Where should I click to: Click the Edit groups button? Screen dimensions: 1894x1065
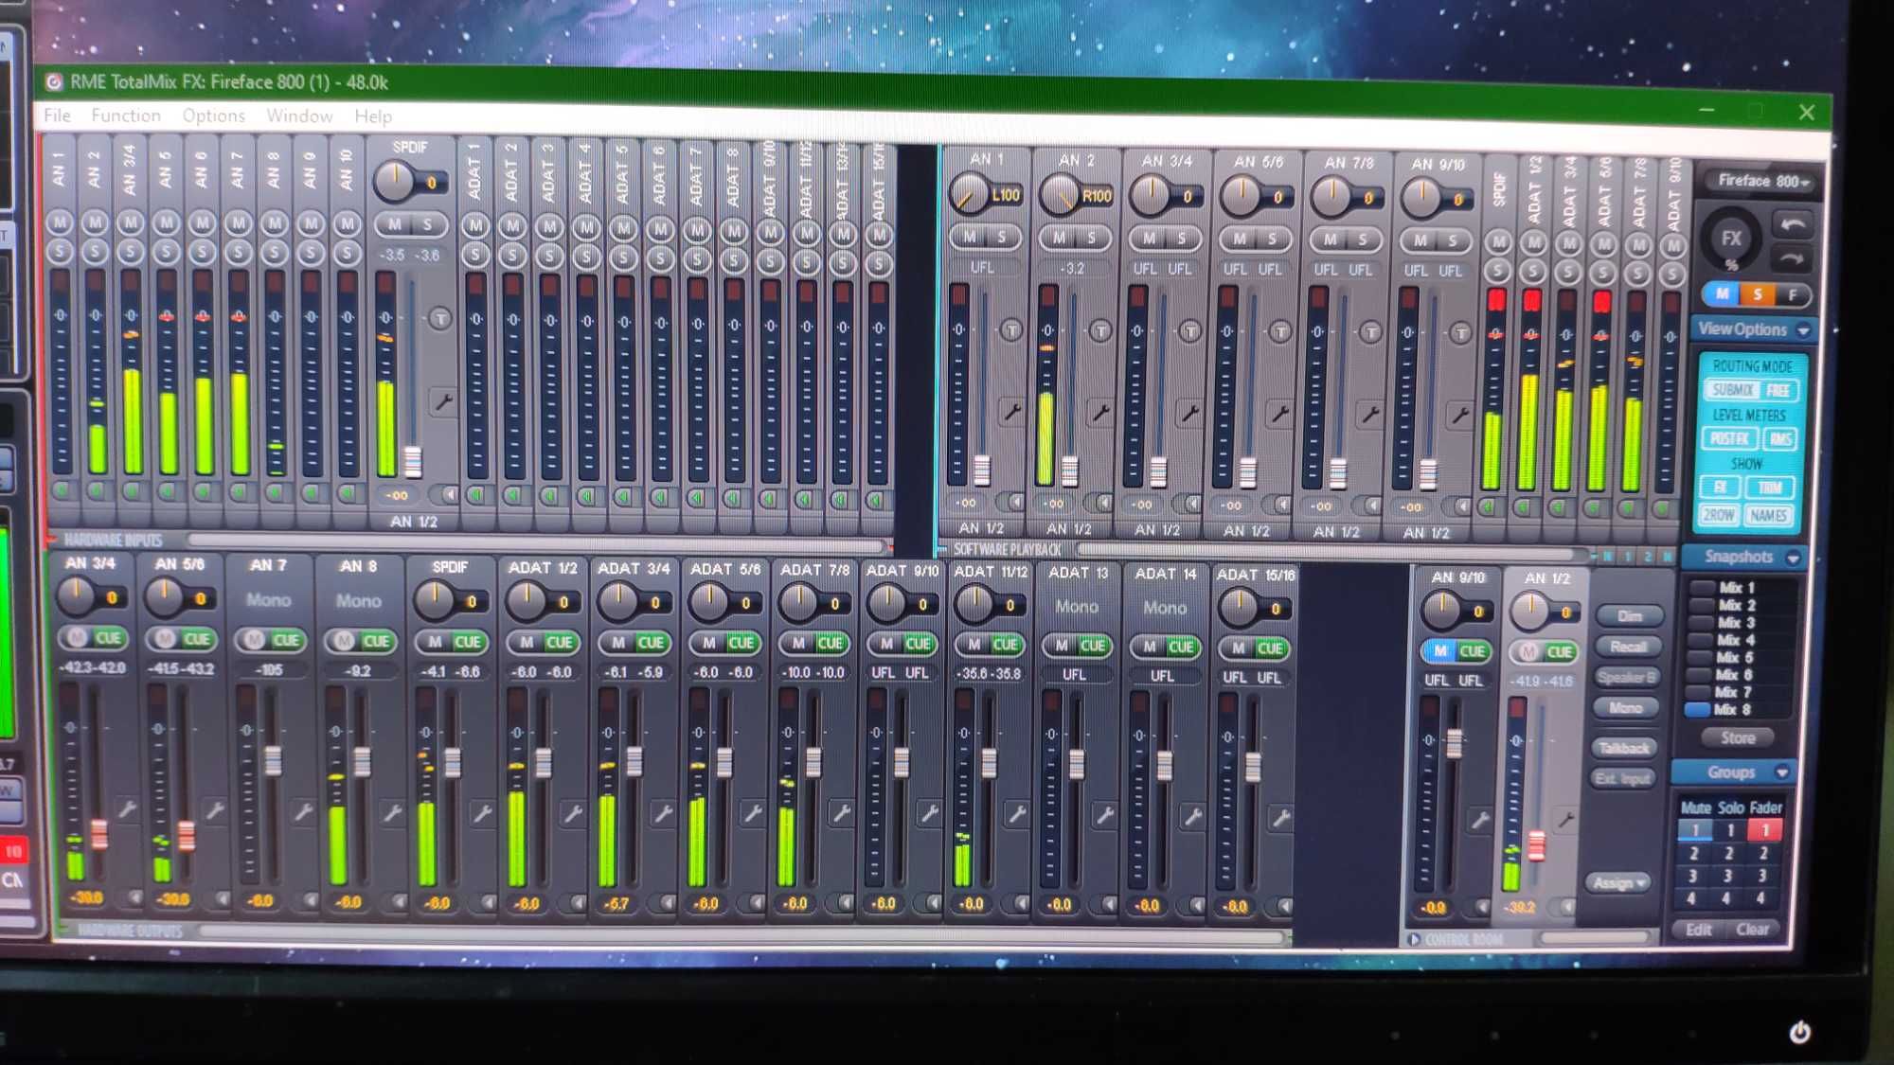pyautogui.click(x=1698, y=930)
